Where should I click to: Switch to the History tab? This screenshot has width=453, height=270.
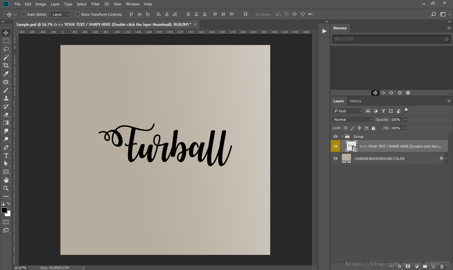pos(355,101)
